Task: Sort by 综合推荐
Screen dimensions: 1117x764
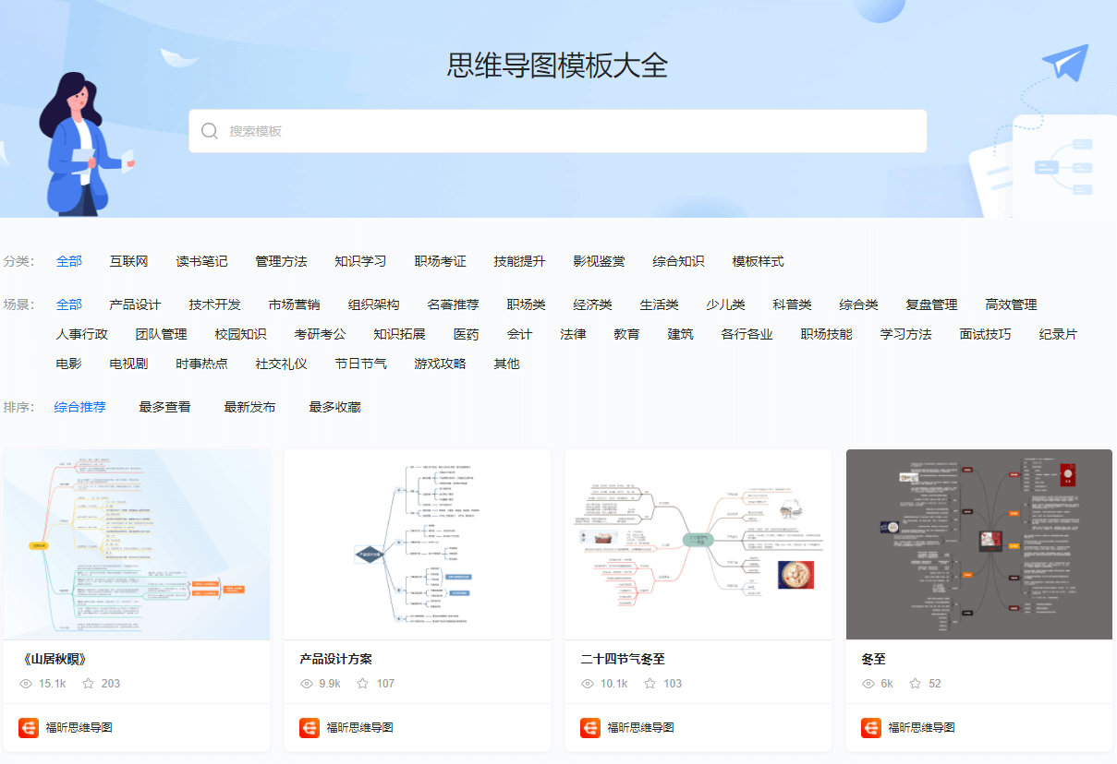Action: pyautogui.click(x=79, y=407)
